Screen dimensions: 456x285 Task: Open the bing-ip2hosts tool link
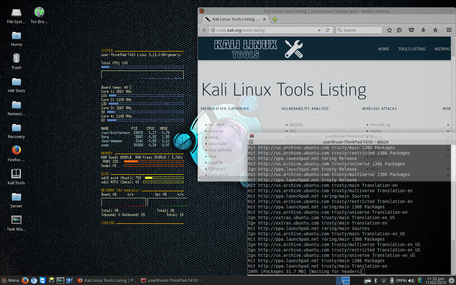(220, 150)
